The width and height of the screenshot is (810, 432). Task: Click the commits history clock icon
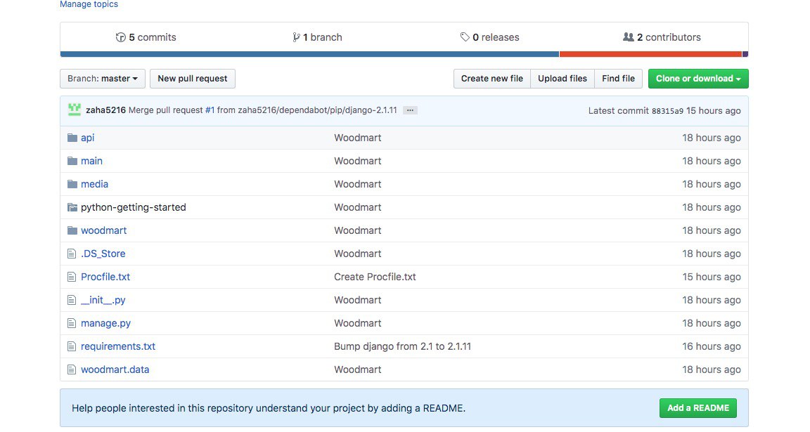click(120, 37)
